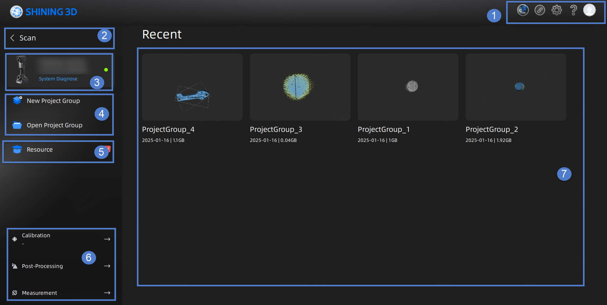The width and height of the screenshot is (607, 305).
Task: Open the Post-Processing menu entry
Action: 42,266
